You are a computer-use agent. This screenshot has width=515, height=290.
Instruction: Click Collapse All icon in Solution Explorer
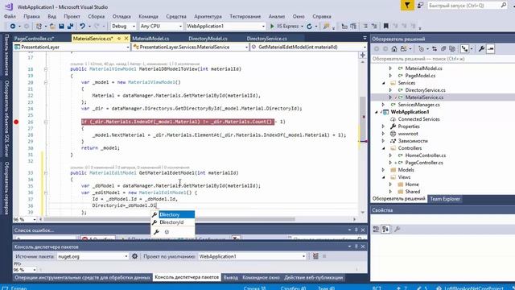point(443,48)
